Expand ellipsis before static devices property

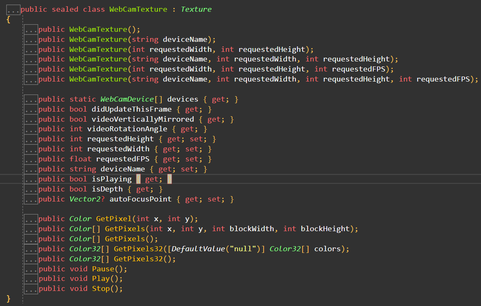click(x=31, y=99)
